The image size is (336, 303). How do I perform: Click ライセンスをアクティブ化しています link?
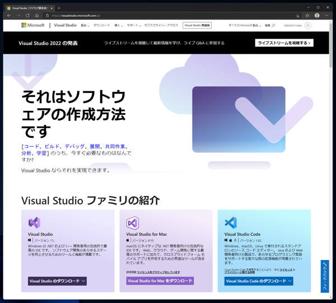point(158,272)
